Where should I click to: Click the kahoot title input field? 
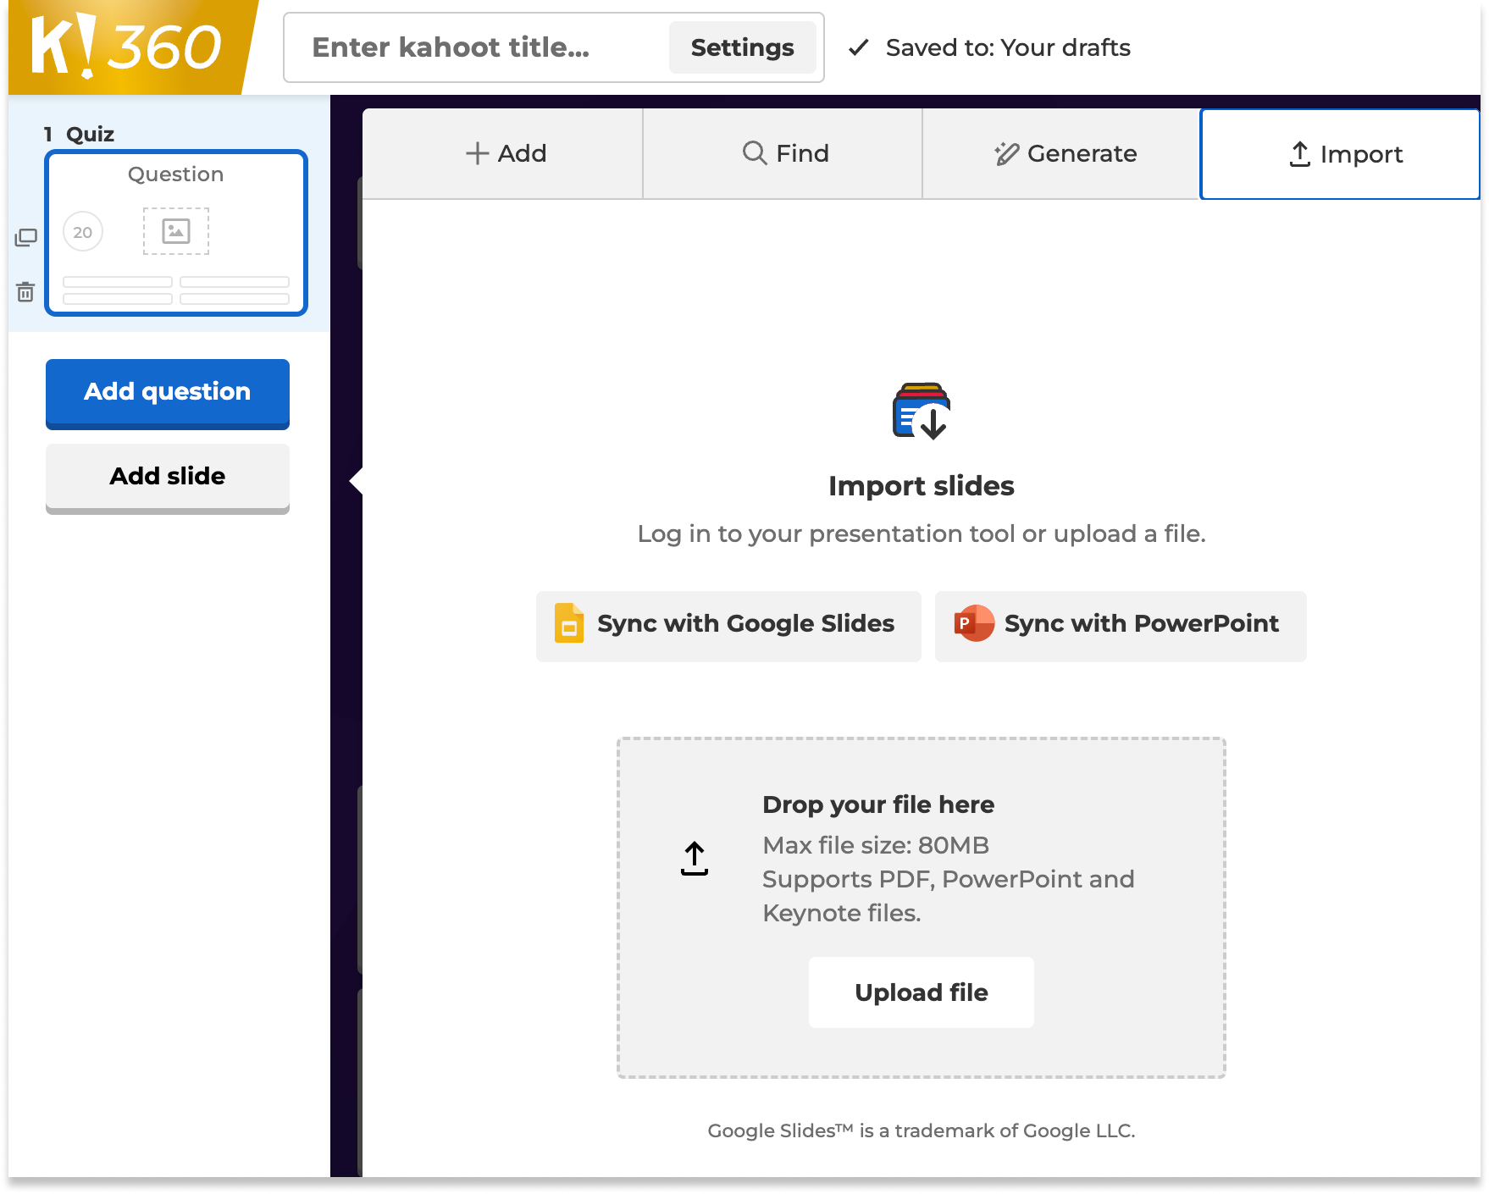click(x=474, y=47)
